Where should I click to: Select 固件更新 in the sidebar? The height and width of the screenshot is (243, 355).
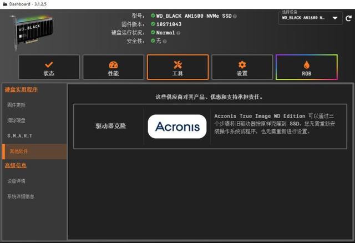pos(16,105)
